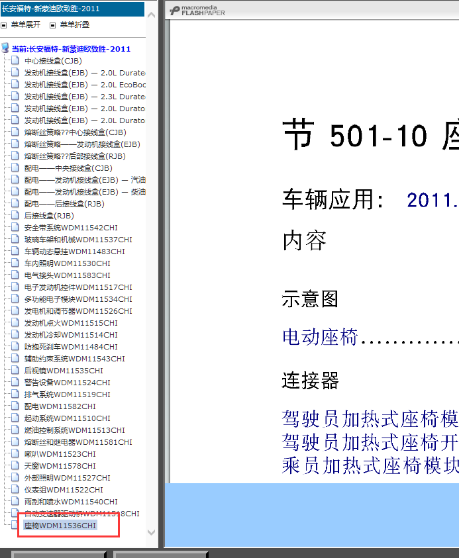The width and height of the screenshot is (459, 558).
Task: Click page icon next to 座椅WDM11536CHI
Action: (15, 525)
